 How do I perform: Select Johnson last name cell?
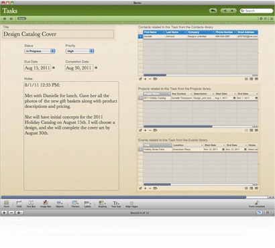point(176,36)
